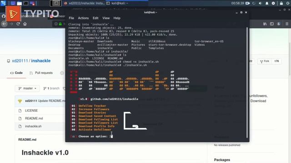Click LICENSE file icon in GitHub list
The height and width of the screenshot is (163, 291).
[20, 110]
